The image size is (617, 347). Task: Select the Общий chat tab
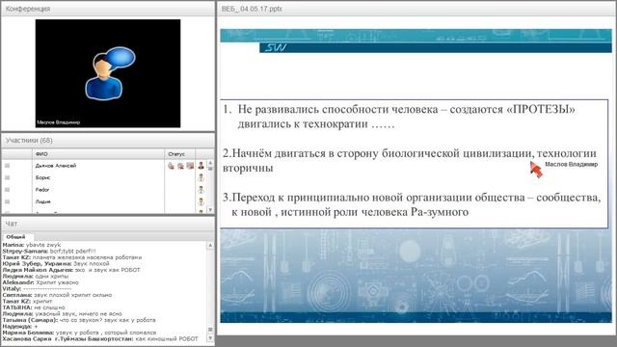click(x=15, y=237)
